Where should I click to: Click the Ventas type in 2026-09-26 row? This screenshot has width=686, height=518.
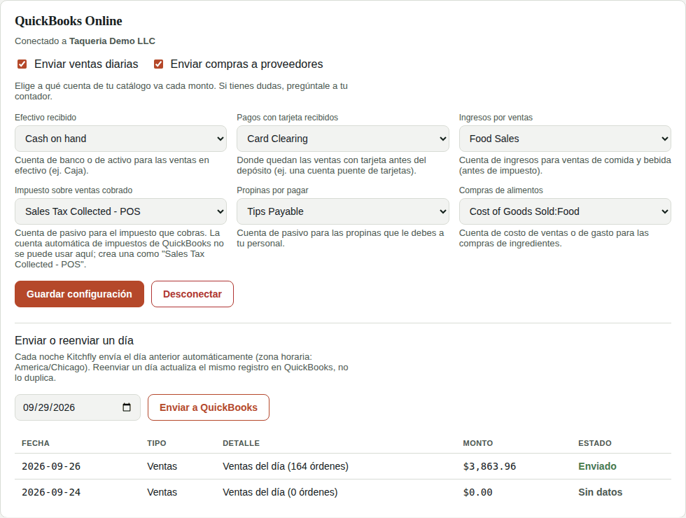[x=162, y=466]
